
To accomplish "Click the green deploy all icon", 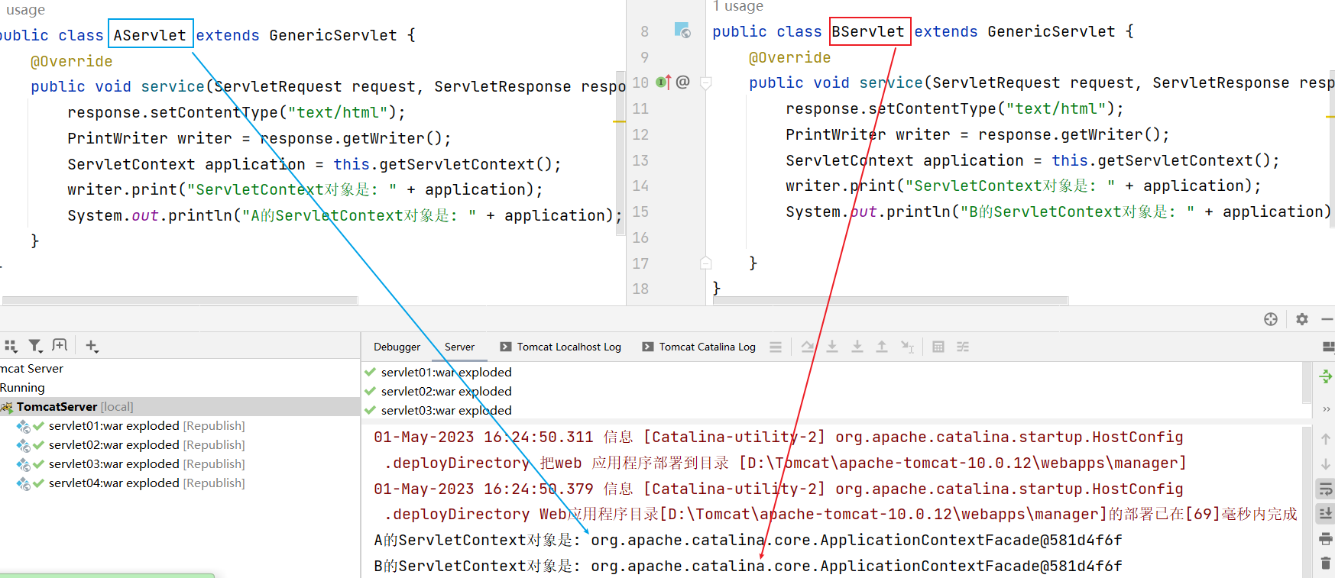I will pyautogui.click(x=1326, y=376).
